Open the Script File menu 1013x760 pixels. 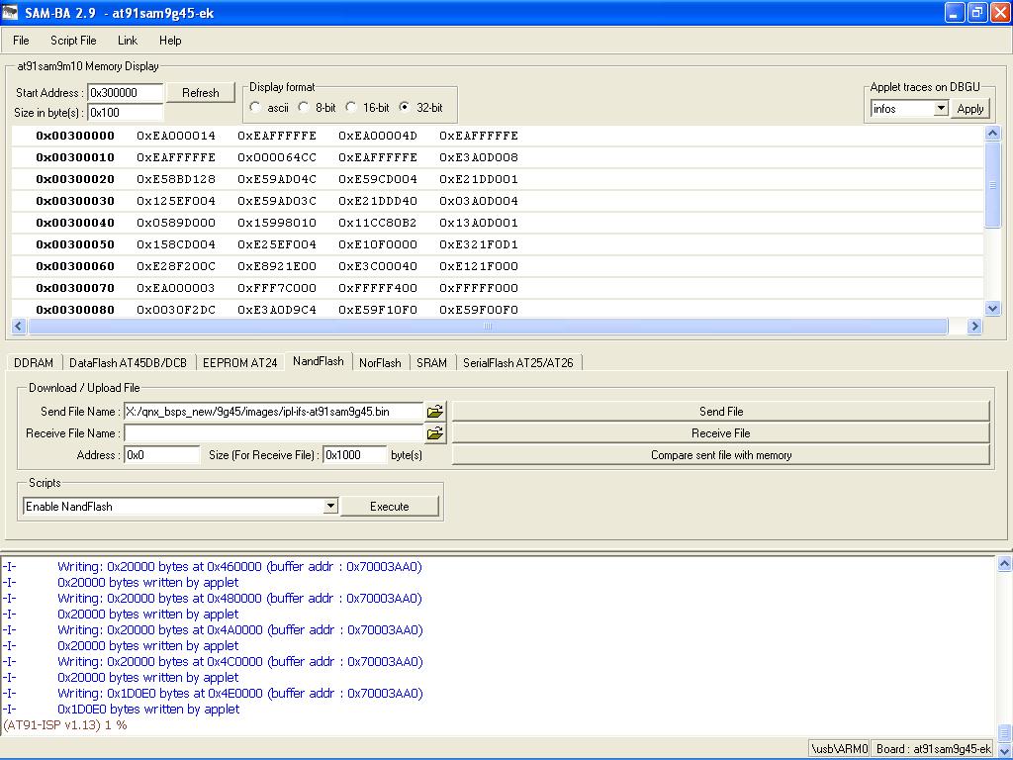click(x=73, y=41)
